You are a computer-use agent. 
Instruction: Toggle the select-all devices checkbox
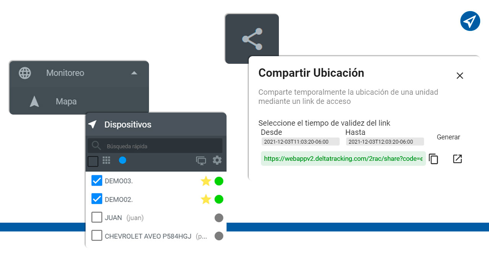[x=93, y=161]
